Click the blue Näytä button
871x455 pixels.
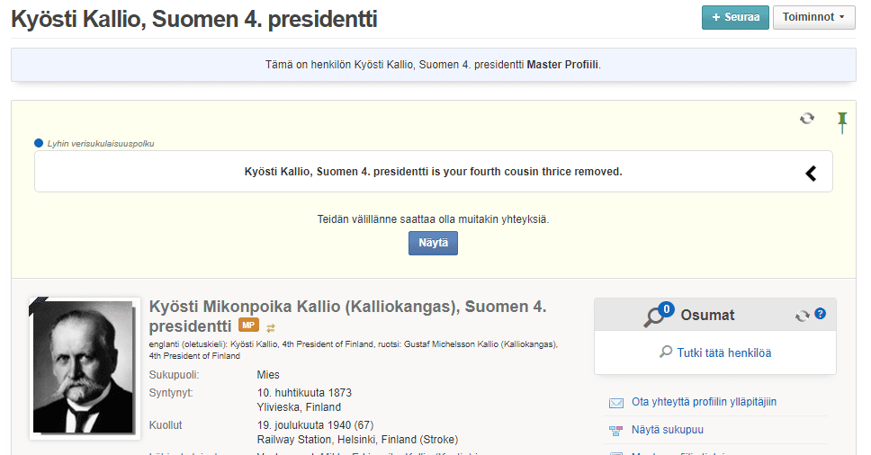click(x=434, y=243)
